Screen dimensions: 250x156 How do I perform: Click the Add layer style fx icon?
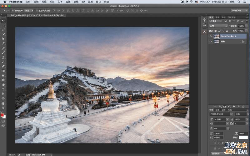tap(220, 106)
